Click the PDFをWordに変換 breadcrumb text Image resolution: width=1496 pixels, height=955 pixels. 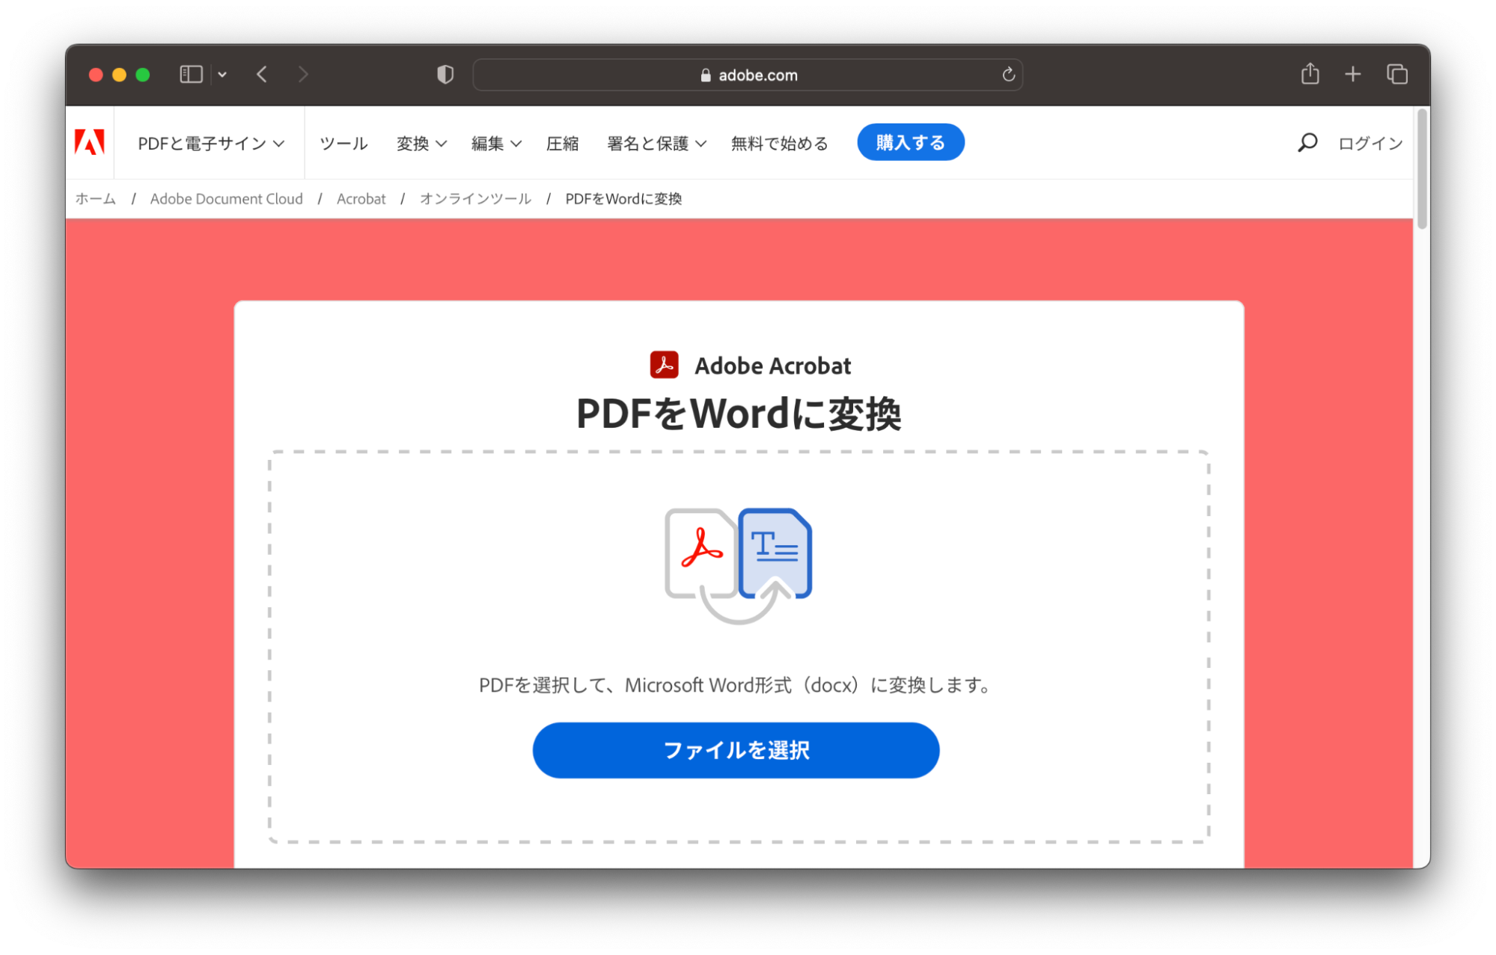(623, 199)
